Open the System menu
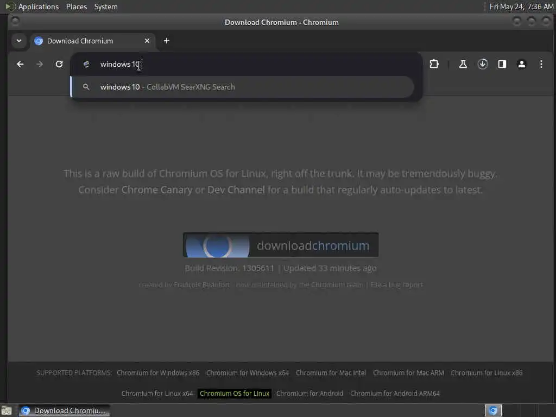The height and width of the screenshot is (417, 556). [x=106, y=7]
